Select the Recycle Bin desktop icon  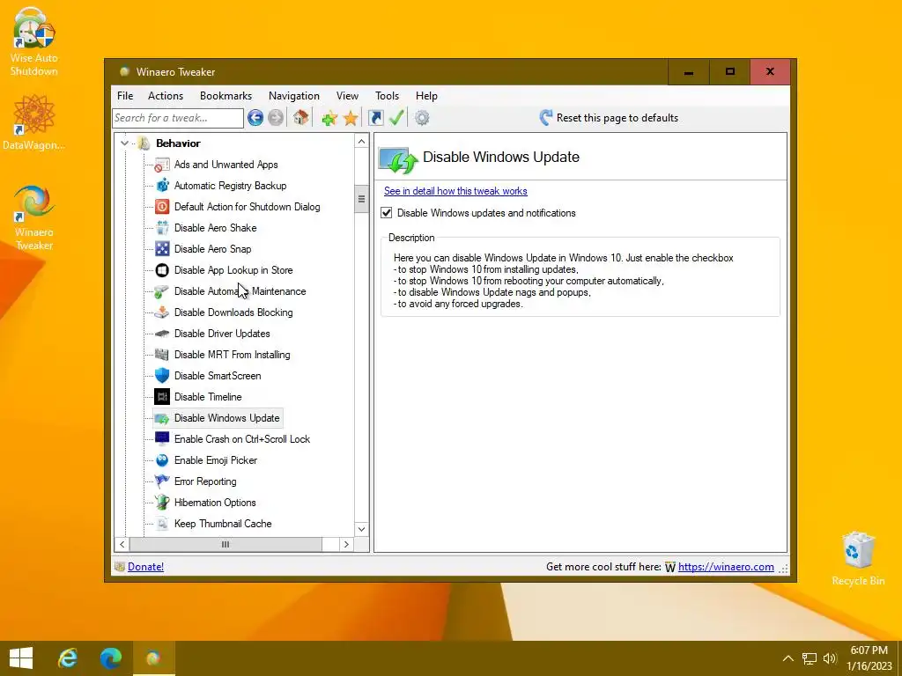[x=858, y=559]
